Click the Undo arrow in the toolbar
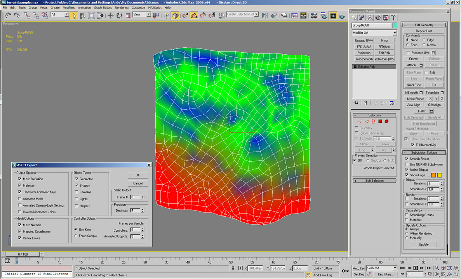461x279 pixels. pos(8,15)
